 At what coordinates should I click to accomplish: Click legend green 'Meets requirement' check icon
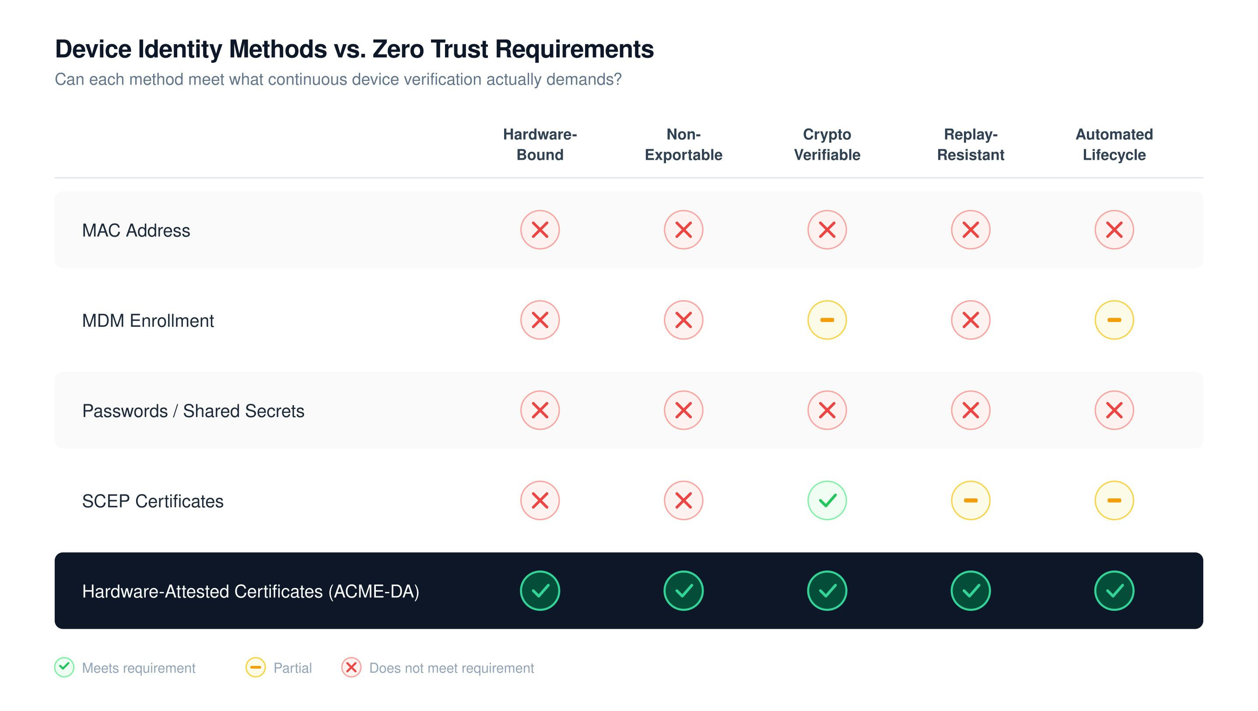(64, 667)
